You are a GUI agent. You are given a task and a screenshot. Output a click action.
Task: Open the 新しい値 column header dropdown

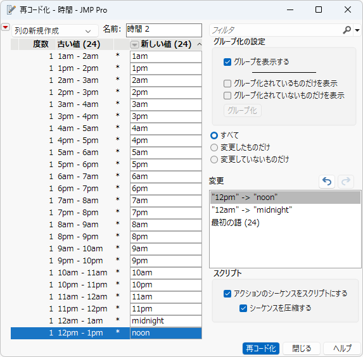[134, 44]
